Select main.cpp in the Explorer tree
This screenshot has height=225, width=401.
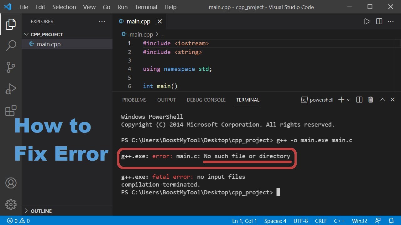(67, 44)
